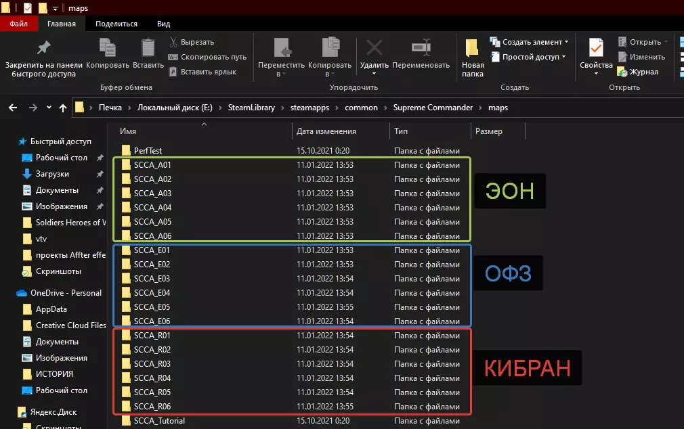Switch to Вид ribbon tab

coord(164,24)
